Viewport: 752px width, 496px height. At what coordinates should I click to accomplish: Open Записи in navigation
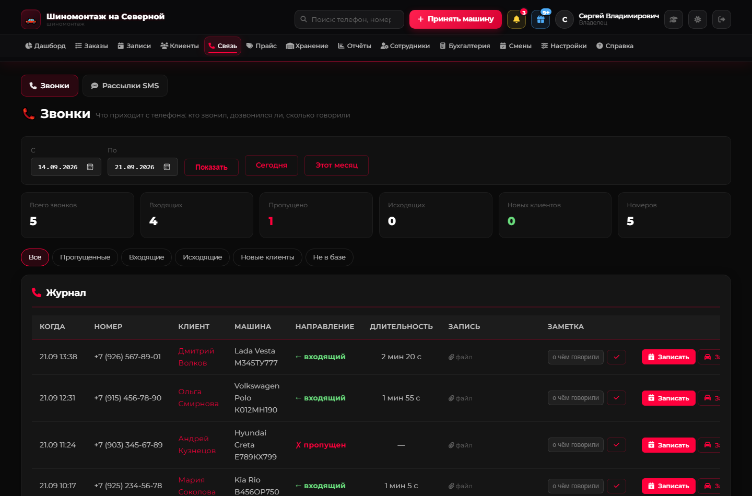pos(134,46)
